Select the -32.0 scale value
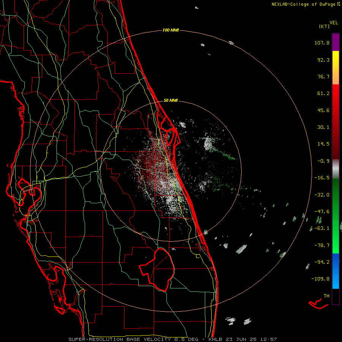The height and width of the screenshot is (342, 342). coord(322,195)
